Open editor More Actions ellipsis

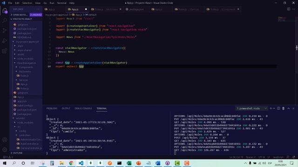(x=294, y=9)
